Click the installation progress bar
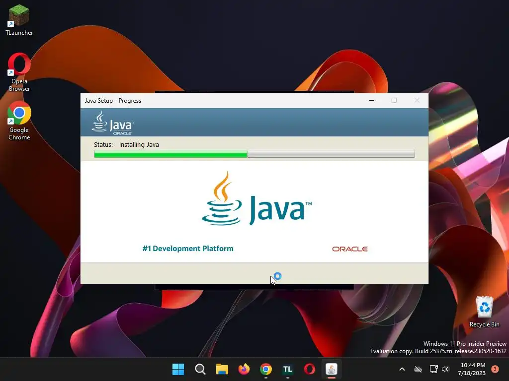 254,154
